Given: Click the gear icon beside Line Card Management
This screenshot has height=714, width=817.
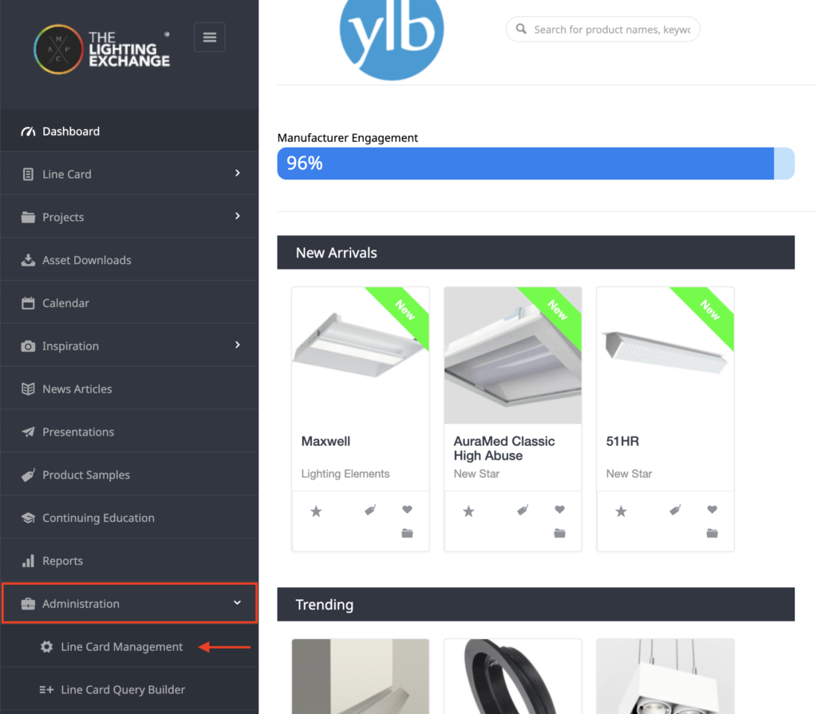Looking at the screenshot, I should click(47, 647).
